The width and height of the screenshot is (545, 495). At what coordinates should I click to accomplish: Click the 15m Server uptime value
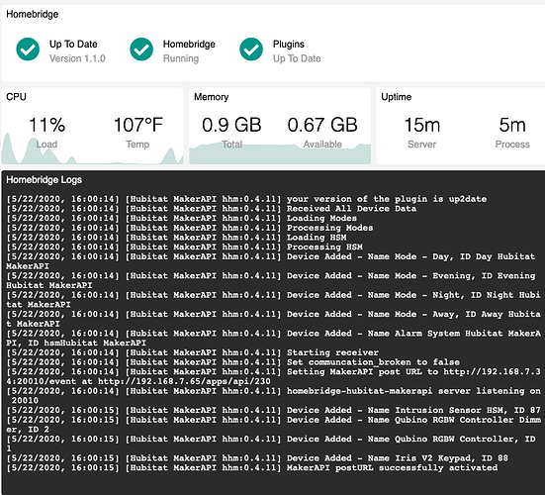(422, 125)
